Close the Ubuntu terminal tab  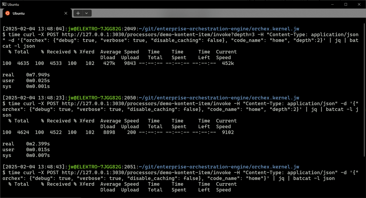tap(65, 13)
